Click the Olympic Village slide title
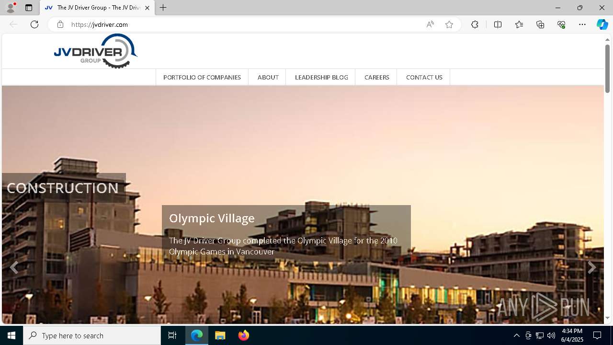613x345 pixels. (x=212, y=218)
